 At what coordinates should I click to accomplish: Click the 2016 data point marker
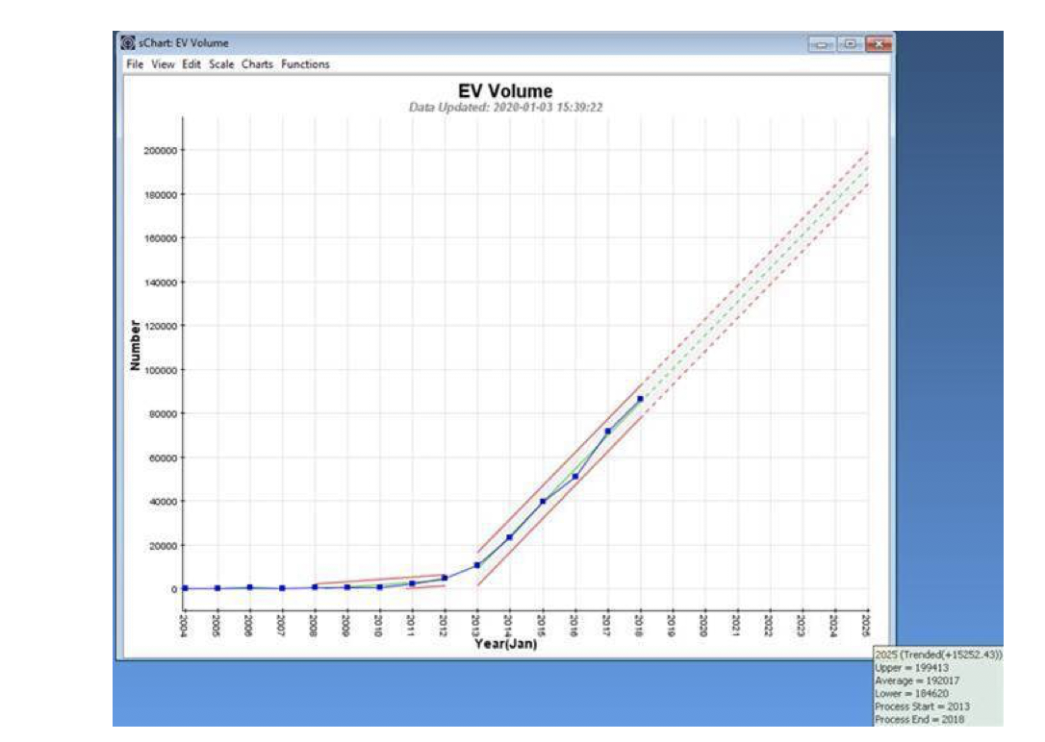[574, 476]
